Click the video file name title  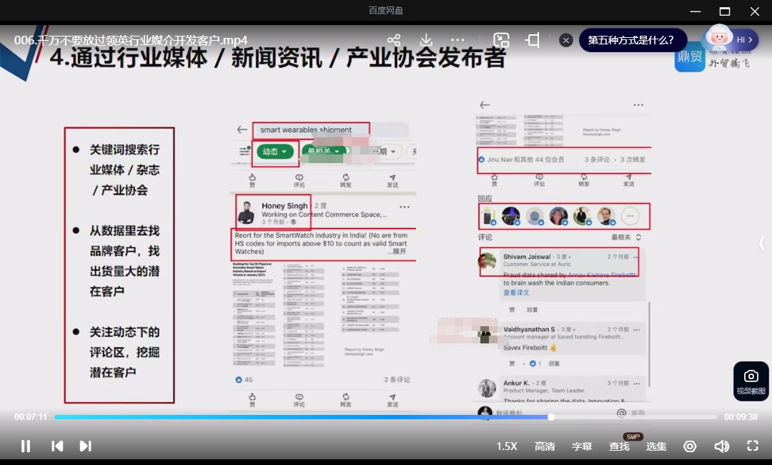pos(131,40)
